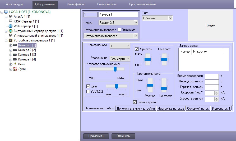Click the RTSP Сервер 1 icon
Image resolution: width=236 pixels, height=141 pixels.
click(x=11, y=21)
